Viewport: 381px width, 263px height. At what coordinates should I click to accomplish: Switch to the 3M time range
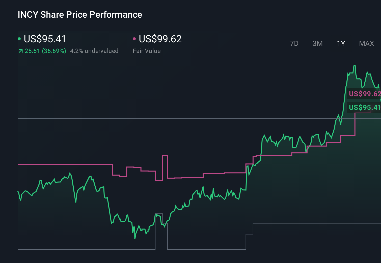click(317, 43)
